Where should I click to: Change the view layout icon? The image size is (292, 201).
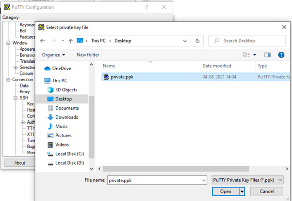(x=246, y=55)
